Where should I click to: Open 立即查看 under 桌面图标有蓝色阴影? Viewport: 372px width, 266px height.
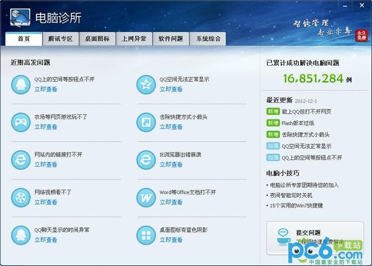tap(171, 240)
